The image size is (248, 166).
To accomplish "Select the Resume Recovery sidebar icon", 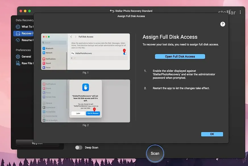I will coord(18,40).
